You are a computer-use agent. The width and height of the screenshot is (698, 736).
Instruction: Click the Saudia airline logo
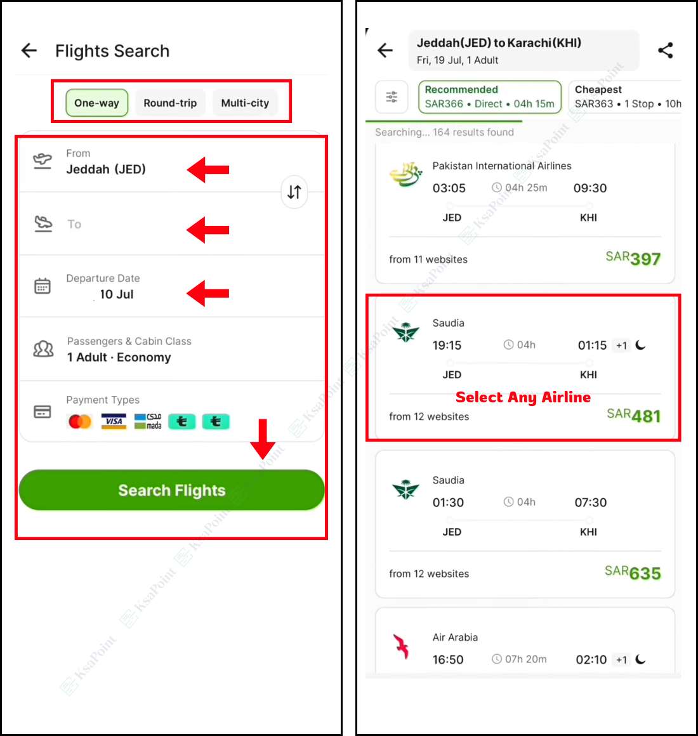pos(406,331)
